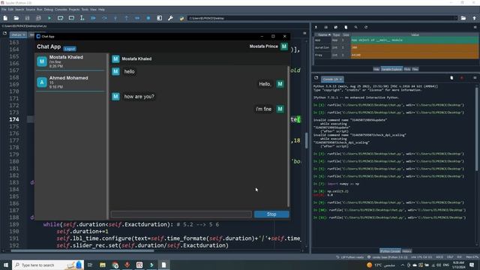480x270 pixels.
Task: Stop debugging with the blue square icon
Action: click(x=148, y=18)
